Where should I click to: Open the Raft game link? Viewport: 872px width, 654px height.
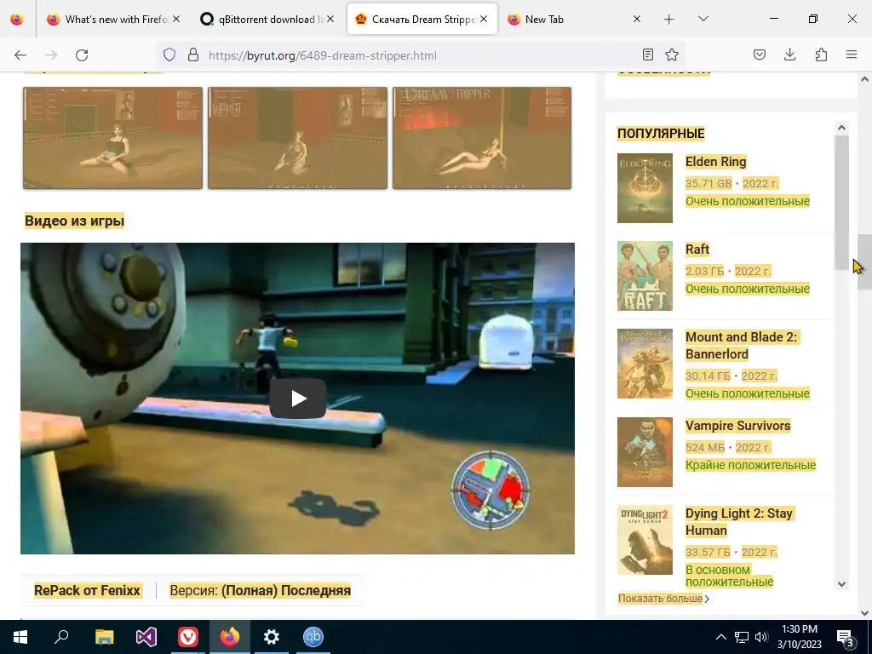point(697,250)
